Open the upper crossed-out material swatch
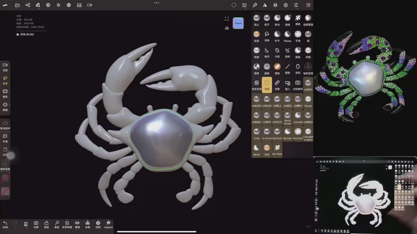The image size is (417, 234). pos(5,178)
